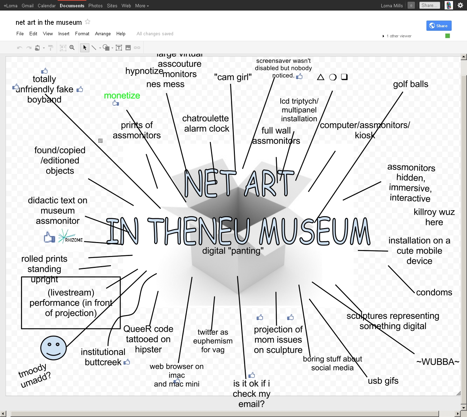
Task: Select the Line tool
Action: click(94, 48)
